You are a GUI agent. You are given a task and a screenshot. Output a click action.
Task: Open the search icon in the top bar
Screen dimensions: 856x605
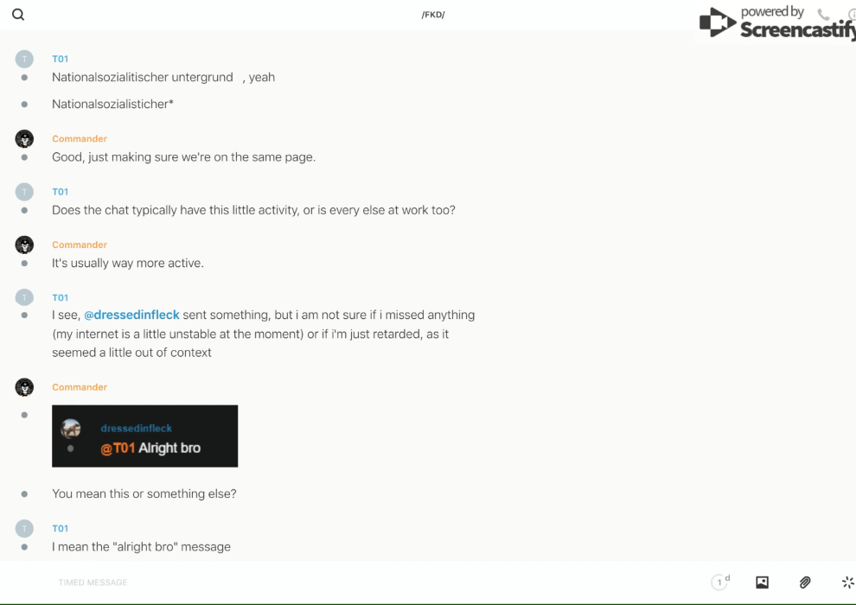18,15
